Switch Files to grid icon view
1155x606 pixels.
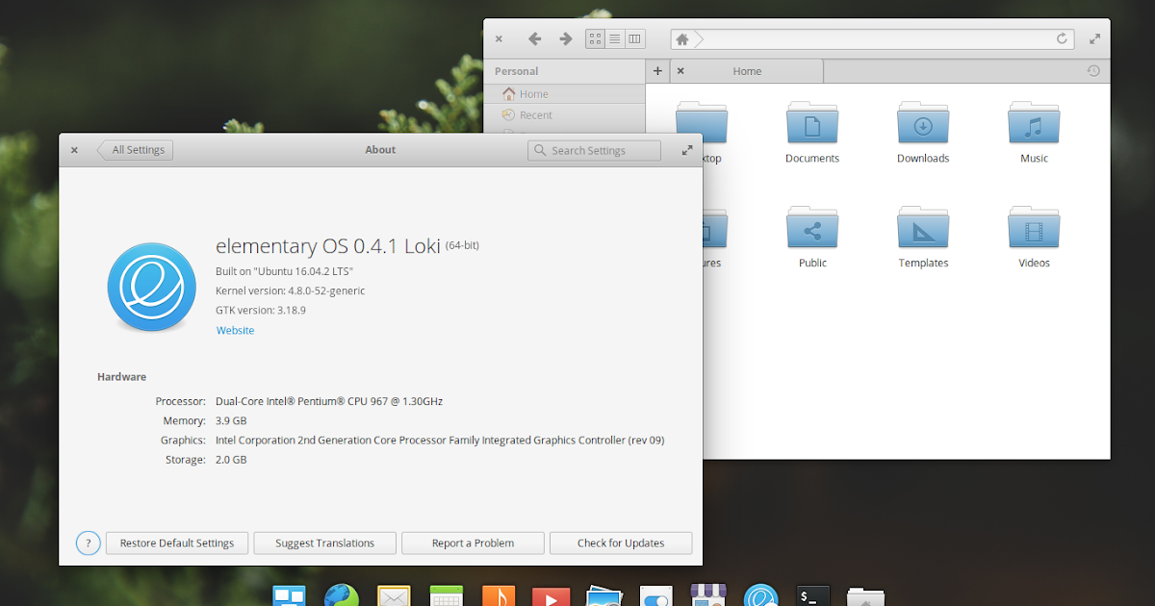click(595, 39)
